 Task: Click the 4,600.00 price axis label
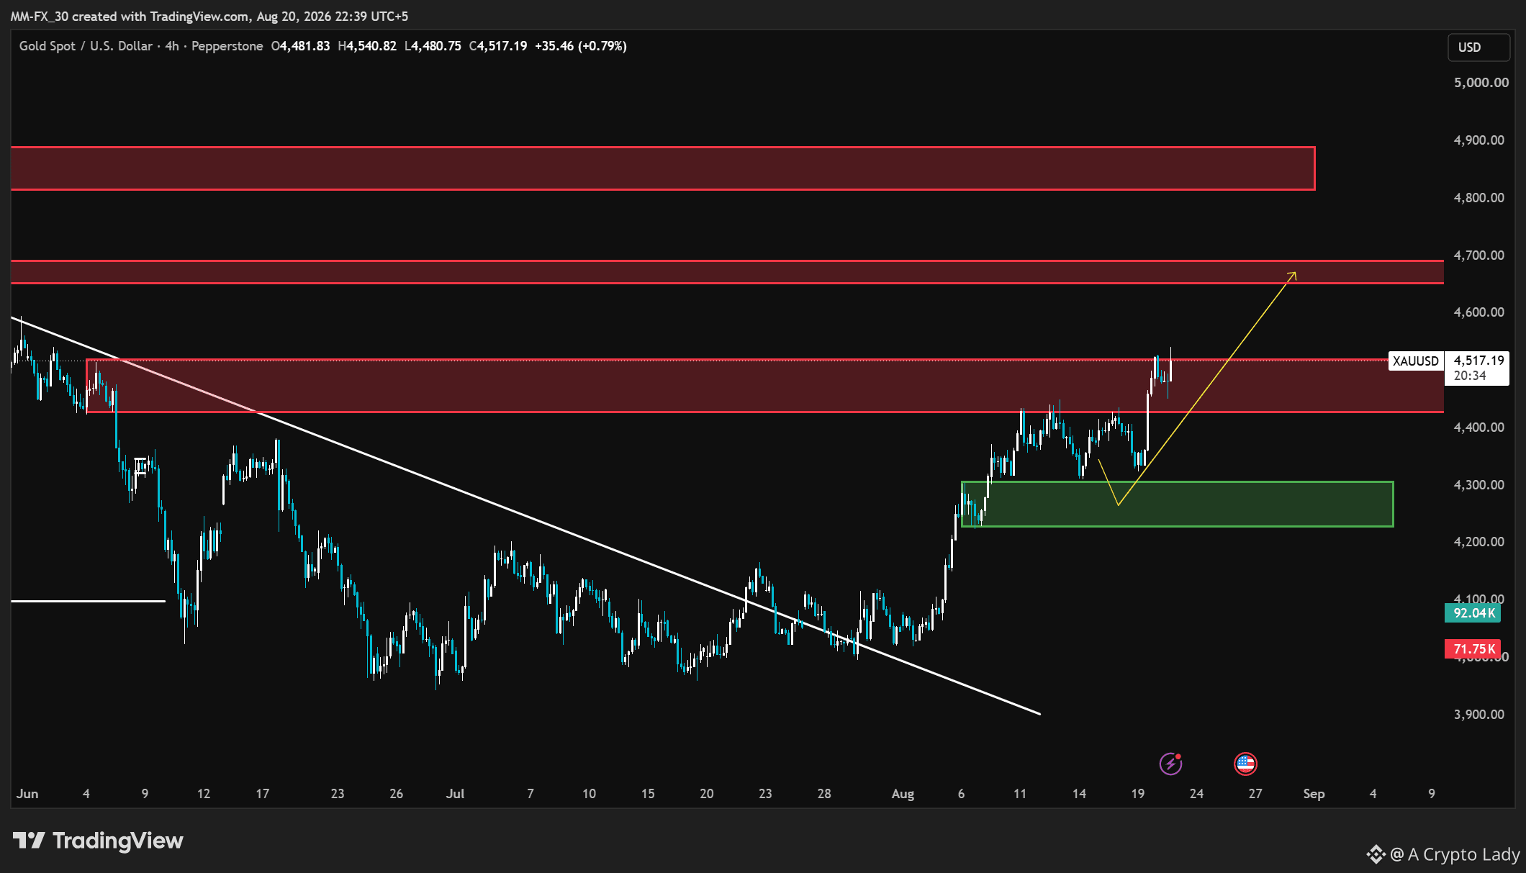[x=1478, y=312]
